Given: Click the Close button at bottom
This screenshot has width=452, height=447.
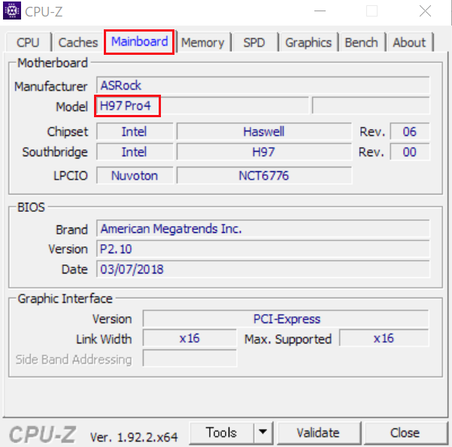Looking at the screenshot, I should point(405,433).
